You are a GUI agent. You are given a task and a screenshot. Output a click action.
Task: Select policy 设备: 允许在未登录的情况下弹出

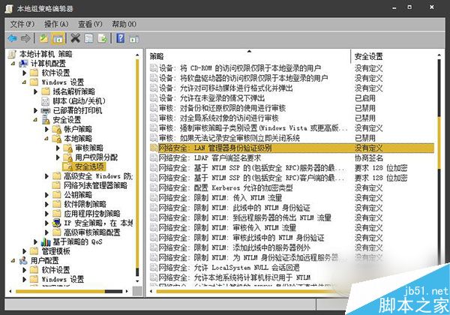pyautogui.click(x=211, y=98)
